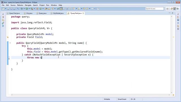181x102 pixels.
Task: Click the horizontal scrollbar left arrow
Action: [x=12, y=95]
